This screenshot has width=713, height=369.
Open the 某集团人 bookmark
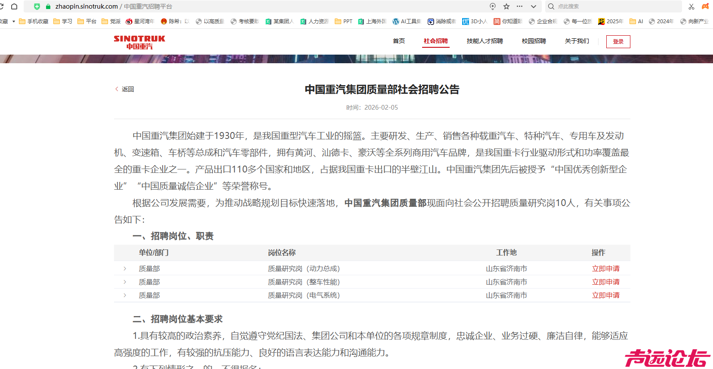click(x=280, y=21)
